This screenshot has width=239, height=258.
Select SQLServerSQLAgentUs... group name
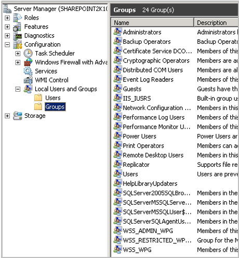[157, 221]
